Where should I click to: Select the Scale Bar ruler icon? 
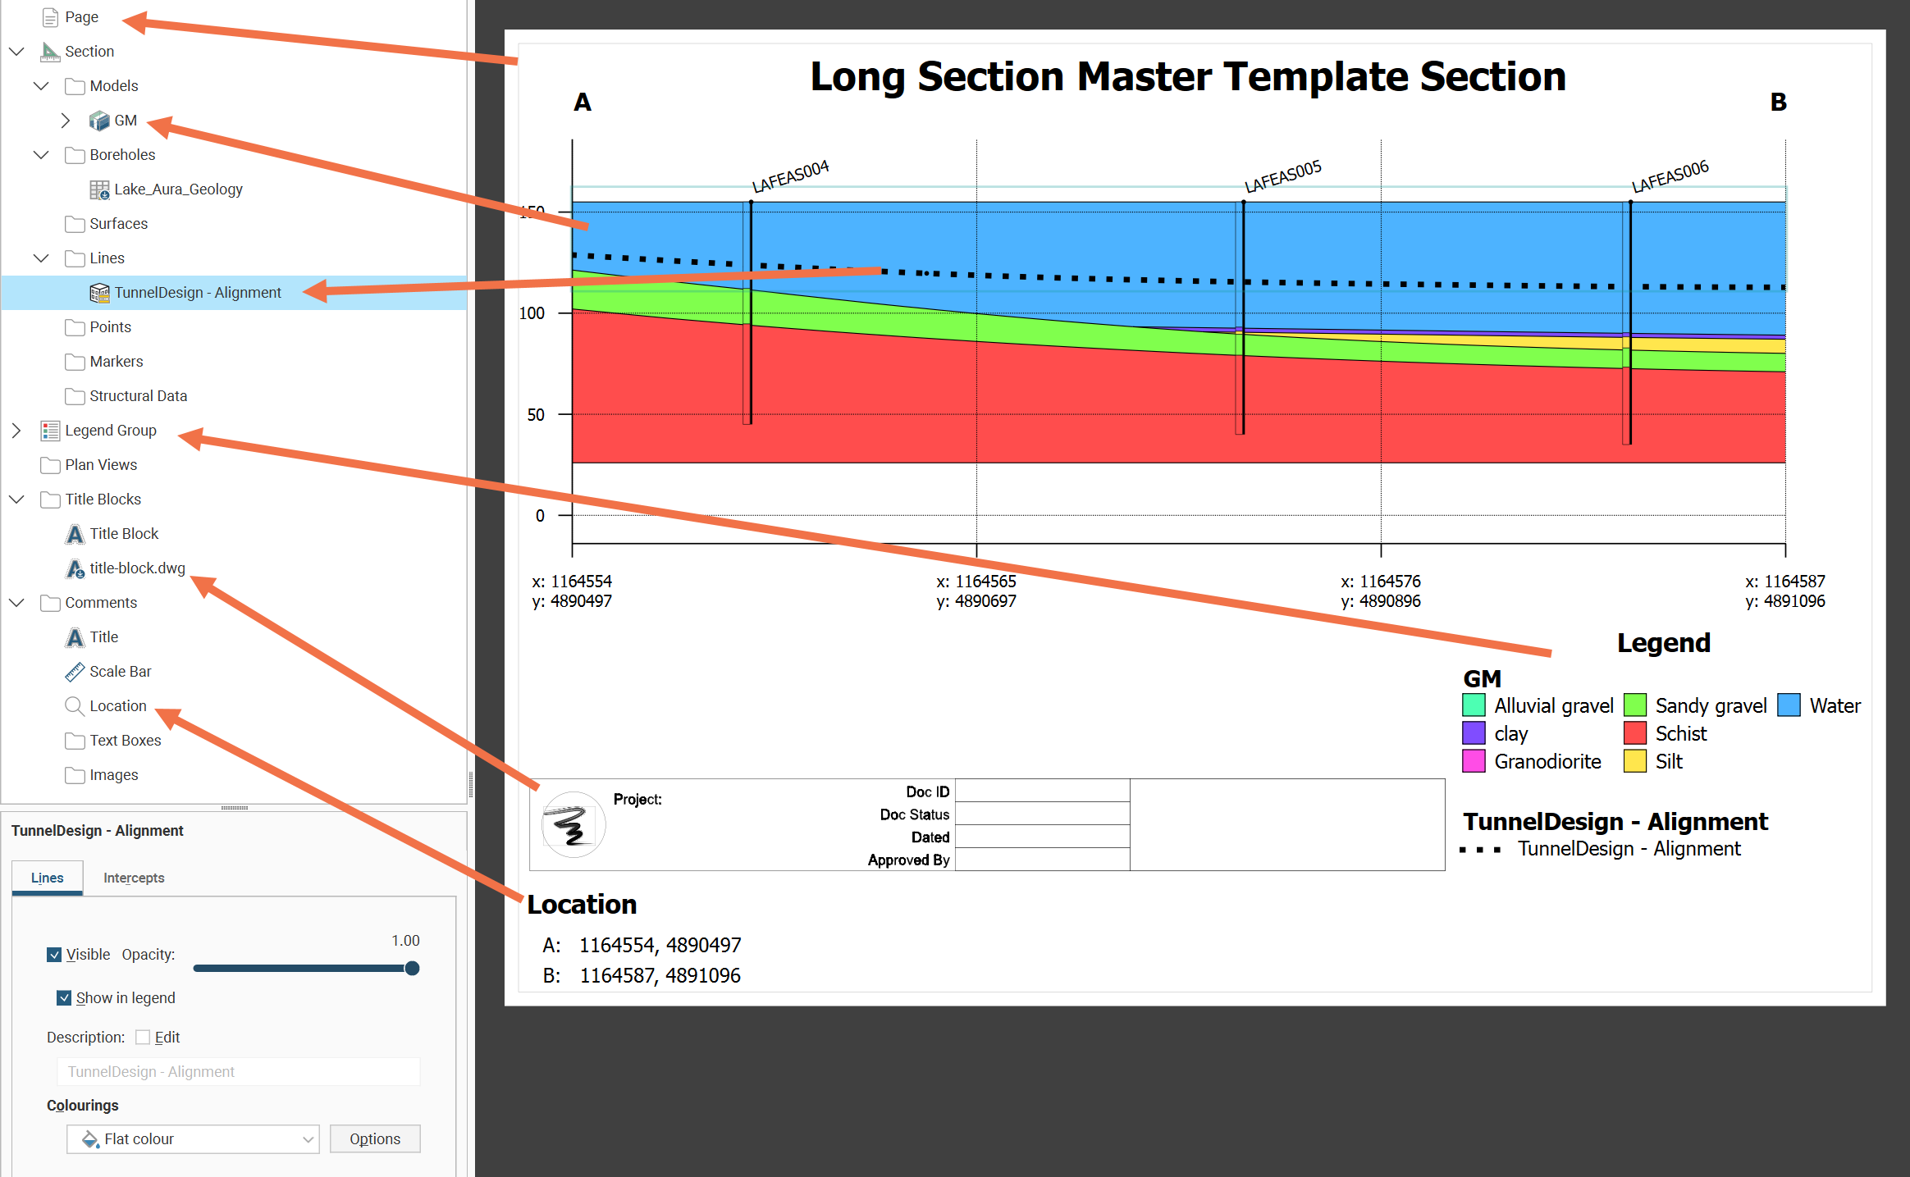(75, 672)
